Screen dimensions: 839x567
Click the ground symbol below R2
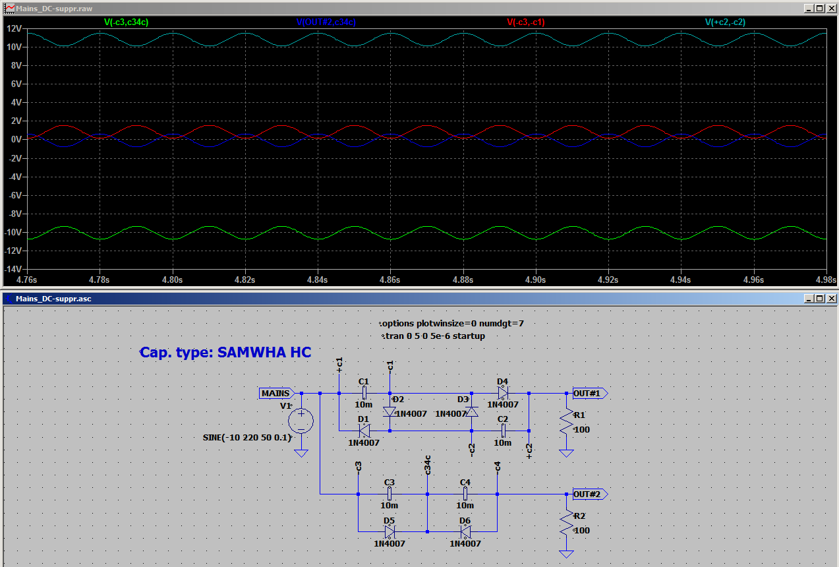pyautogui.click(x=565, y=554)
